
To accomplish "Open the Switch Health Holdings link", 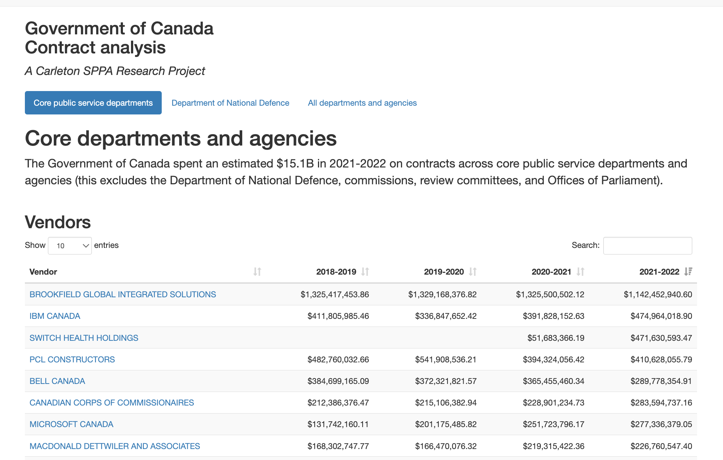I will 84,338.
